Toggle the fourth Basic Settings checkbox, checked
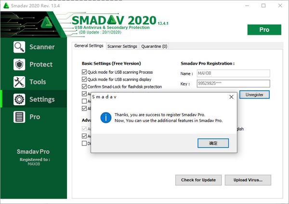This screenshot has width=289, height=204. tap(84, 94)
